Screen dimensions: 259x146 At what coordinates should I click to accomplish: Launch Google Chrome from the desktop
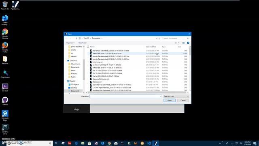tap(5, 34)
